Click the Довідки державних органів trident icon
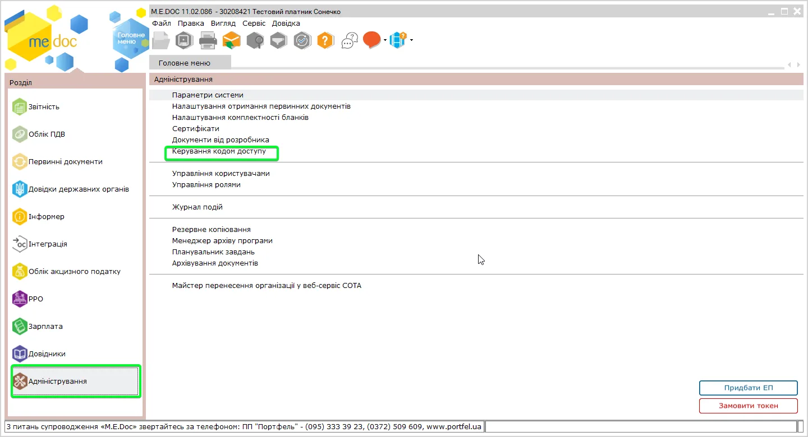This screenshot has height=437, width=808. click(x=20, y=189)
